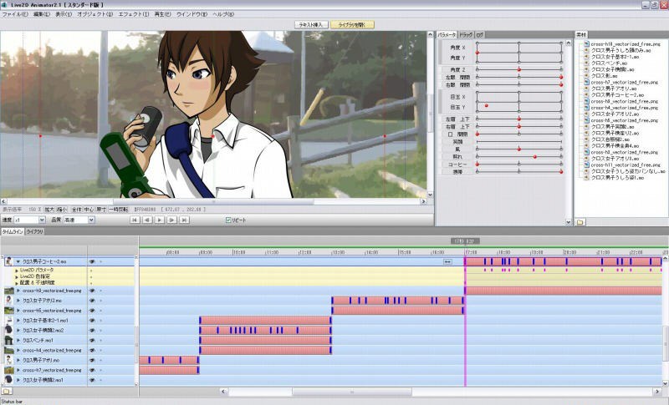The image size is (669, 405).
Task: Toggle eye for クロス男子アオリ.mo track
Action: click(x=91, y=360)
